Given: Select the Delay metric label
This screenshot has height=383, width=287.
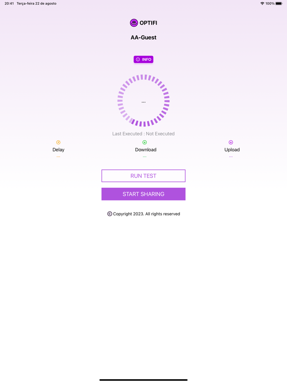Looking at the screenshot, I should pos(58,150).
